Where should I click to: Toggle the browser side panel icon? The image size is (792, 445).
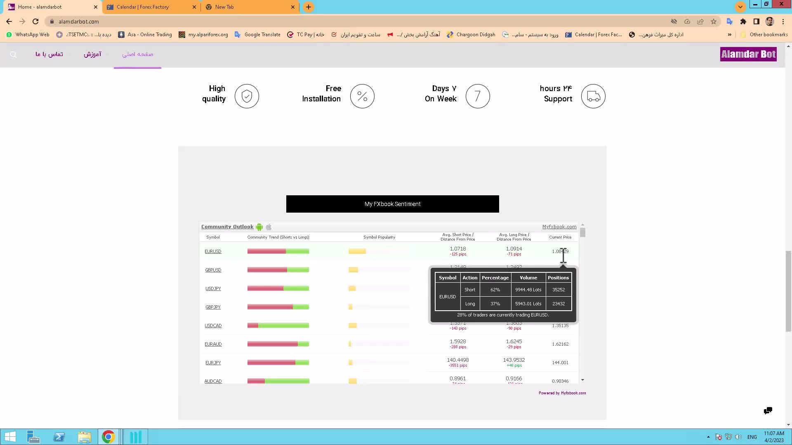[x=756, y=21]
